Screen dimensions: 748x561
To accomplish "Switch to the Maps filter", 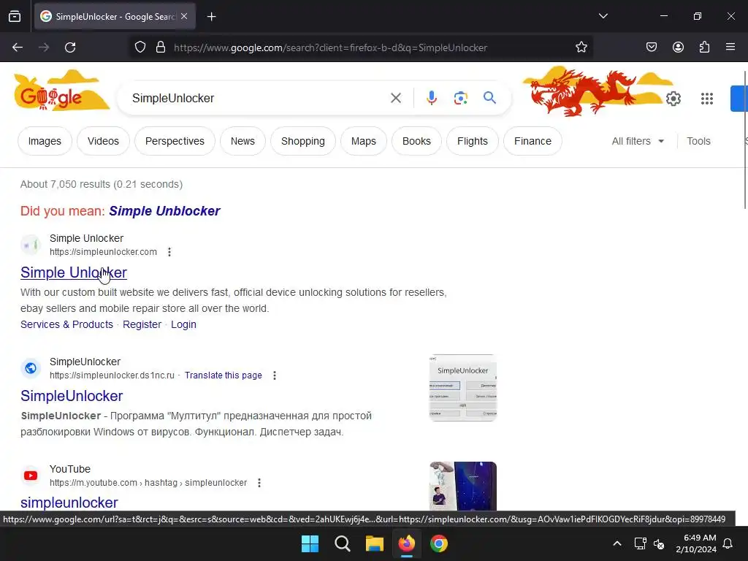I will (364, 141).
